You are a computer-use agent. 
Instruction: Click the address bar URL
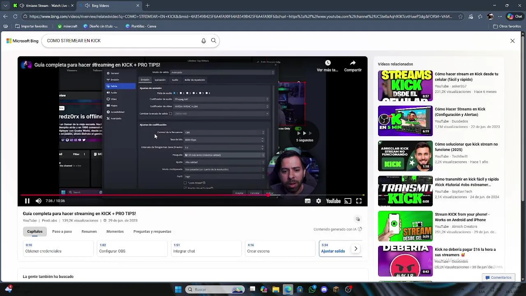click(x=240, y=16)
